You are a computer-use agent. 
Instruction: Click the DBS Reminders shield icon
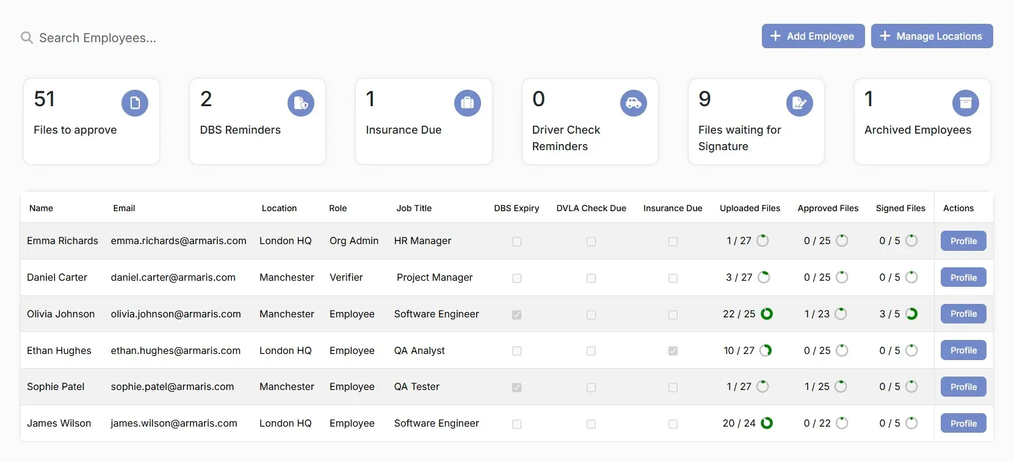click(x=301, y=103)
